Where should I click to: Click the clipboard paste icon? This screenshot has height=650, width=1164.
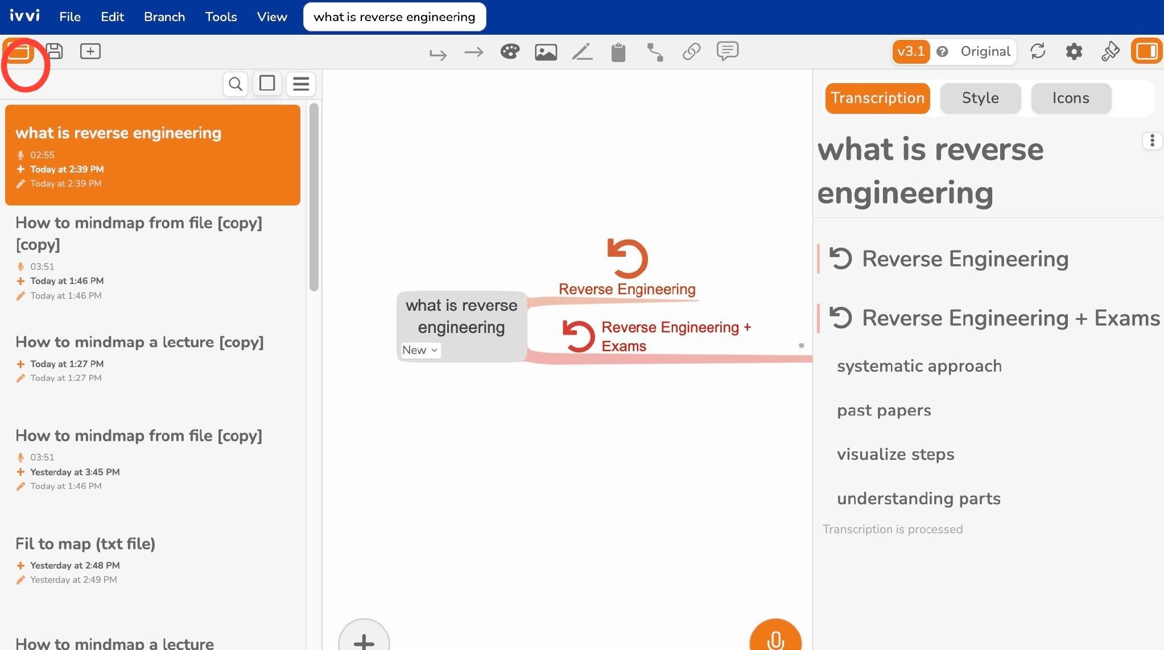(618, 52)
